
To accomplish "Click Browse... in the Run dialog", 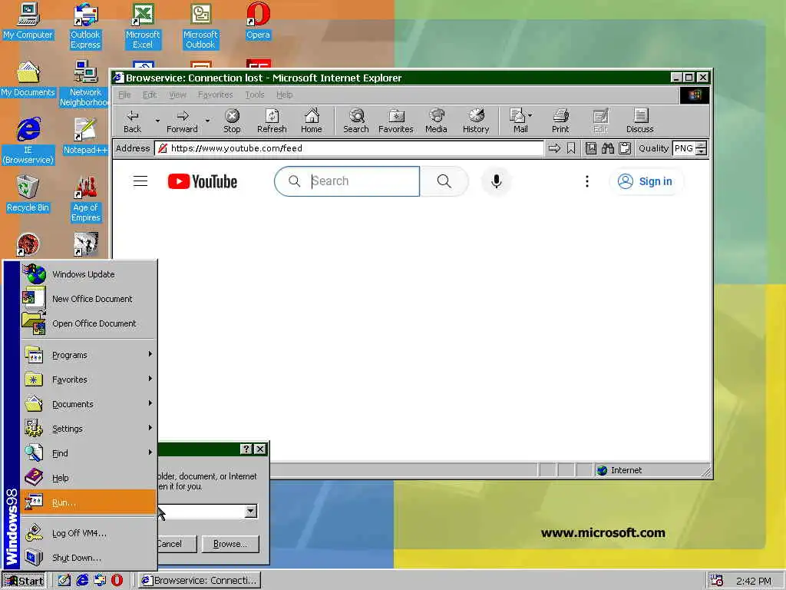I will pyautogui.click(x=230, y=544).
